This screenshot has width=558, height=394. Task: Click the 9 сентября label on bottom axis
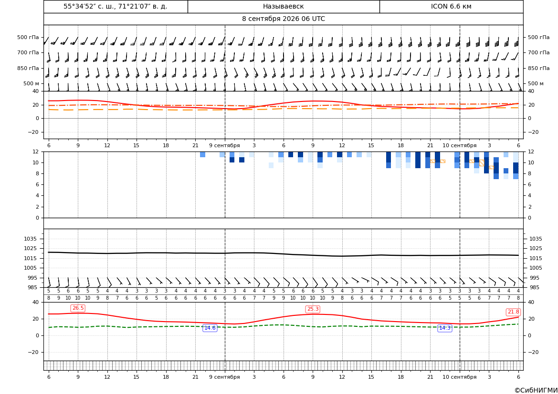224,377
